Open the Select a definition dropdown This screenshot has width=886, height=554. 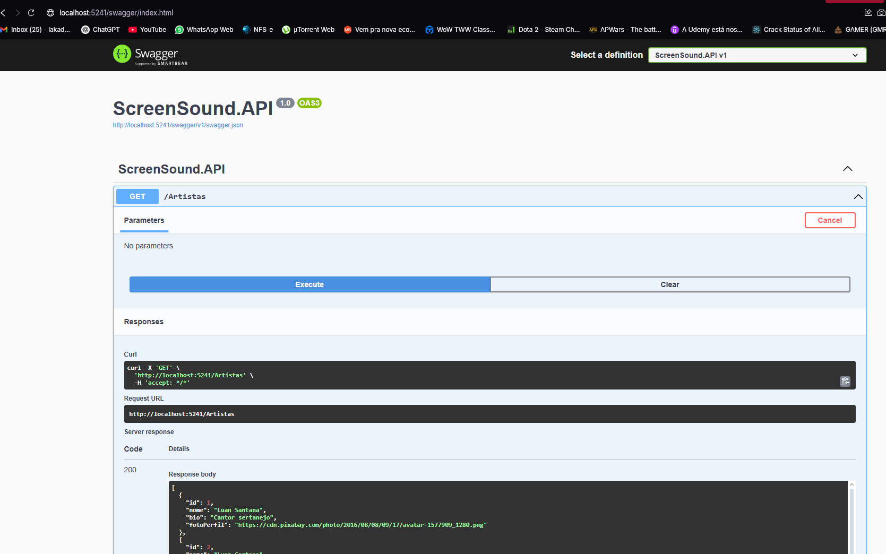click(x=757, y=55)
